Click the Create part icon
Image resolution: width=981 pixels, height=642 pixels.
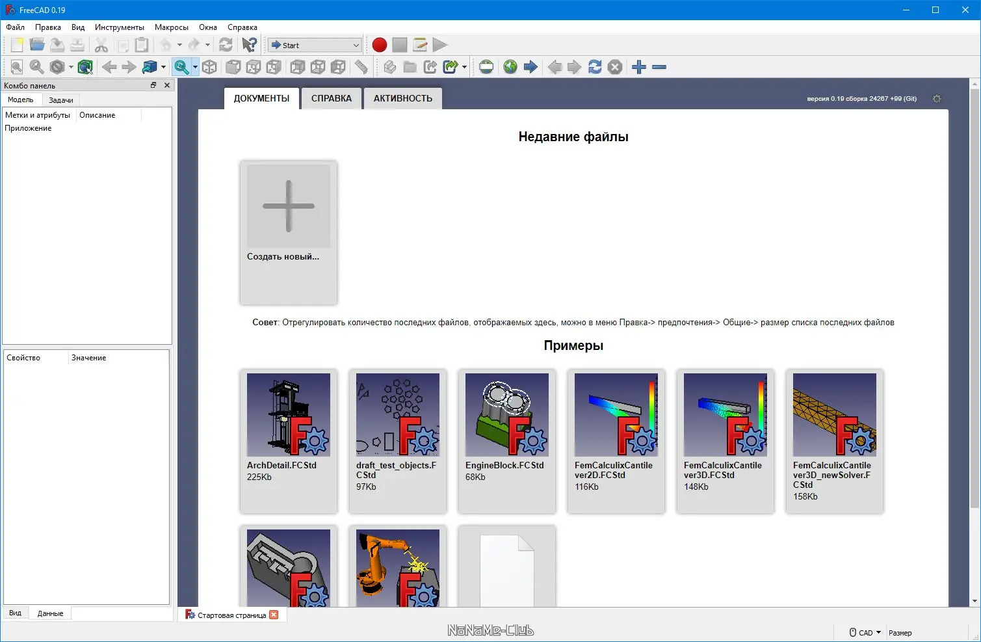point(390,67)
